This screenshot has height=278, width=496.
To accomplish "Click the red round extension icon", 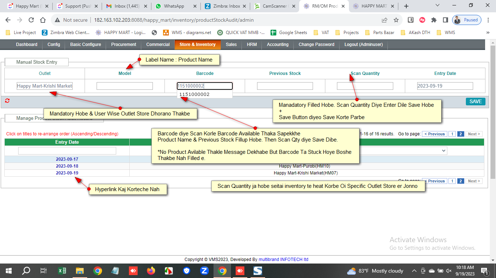I will click(x=422, y=20).
